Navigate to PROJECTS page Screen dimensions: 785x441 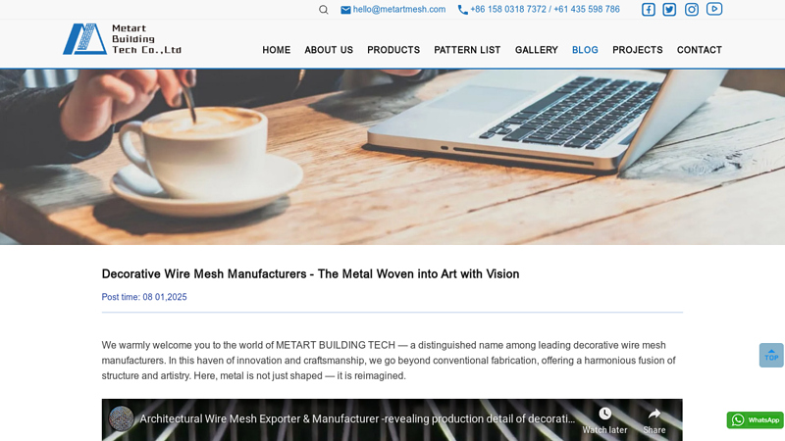click(637, 50)
